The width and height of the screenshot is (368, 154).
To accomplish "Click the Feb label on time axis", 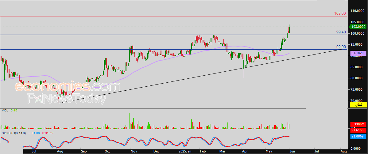I will point(203,152).
